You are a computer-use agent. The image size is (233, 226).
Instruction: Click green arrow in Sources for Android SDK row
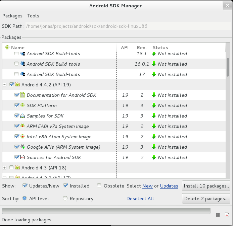click(x=154, y=157)
